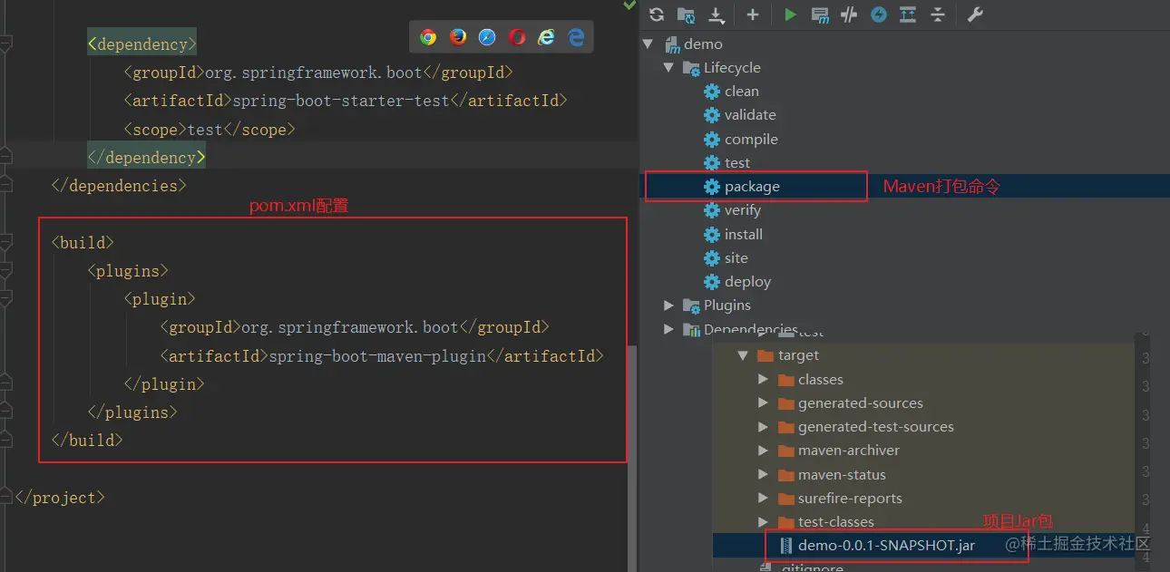Click the green checkmark inspection indicator
Image resolution: width=1170 pixels, height=572 pixels.
(630, 5)
